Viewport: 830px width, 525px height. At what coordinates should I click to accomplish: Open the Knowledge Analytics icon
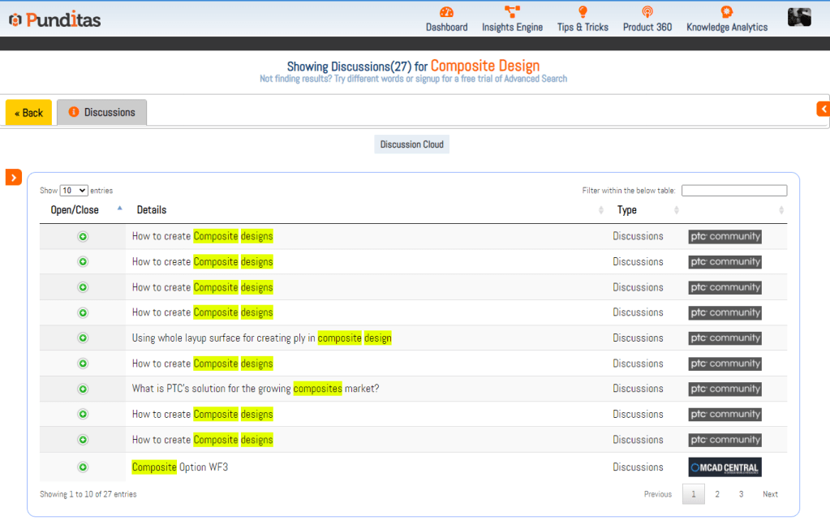coord(726,12)
